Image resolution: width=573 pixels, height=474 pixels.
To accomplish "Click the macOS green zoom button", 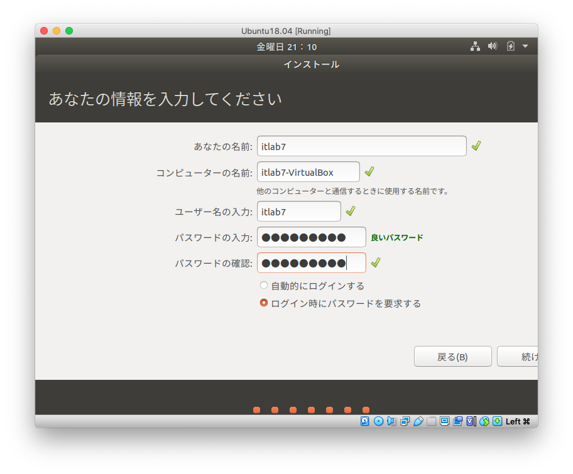I will 69,31.
